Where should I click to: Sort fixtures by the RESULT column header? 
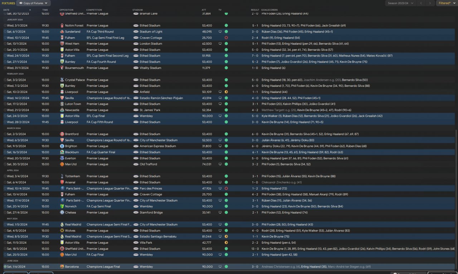click(x=255, y=10)
